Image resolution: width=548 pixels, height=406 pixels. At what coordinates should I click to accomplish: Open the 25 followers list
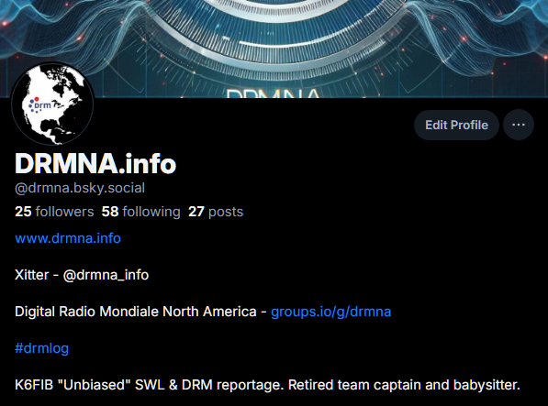[54, 212]
